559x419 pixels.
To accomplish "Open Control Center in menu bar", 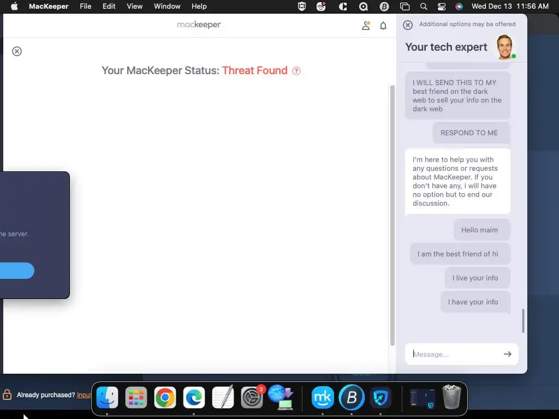I will (441, 7).
